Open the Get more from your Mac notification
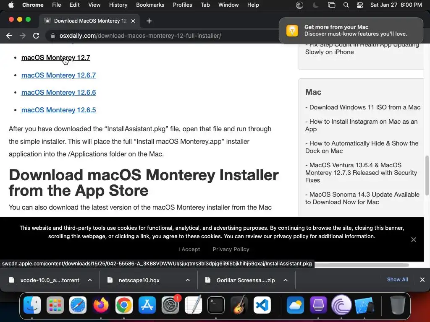Viewport: 430px width, 322px height. pyautogui.click(x=351, y=30)
